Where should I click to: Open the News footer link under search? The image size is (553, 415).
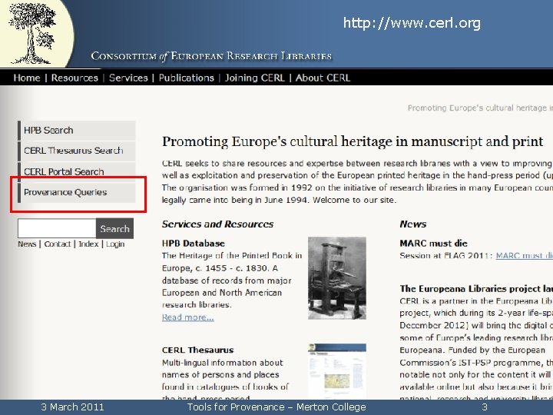[x=27, y=244]
